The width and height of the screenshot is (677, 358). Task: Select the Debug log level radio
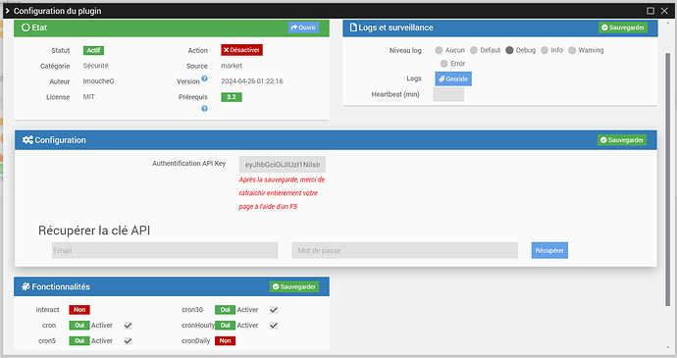(509, 51)
